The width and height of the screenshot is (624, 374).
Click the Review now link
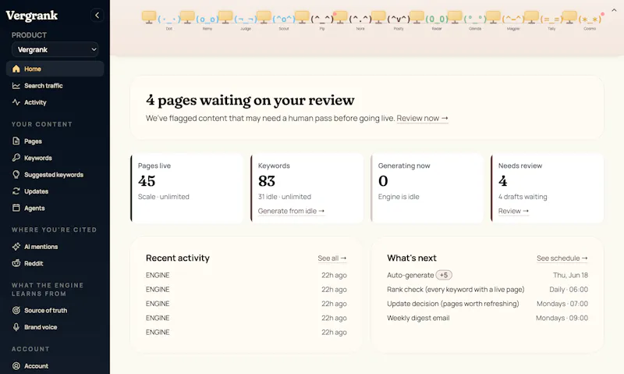coord(422,119)
